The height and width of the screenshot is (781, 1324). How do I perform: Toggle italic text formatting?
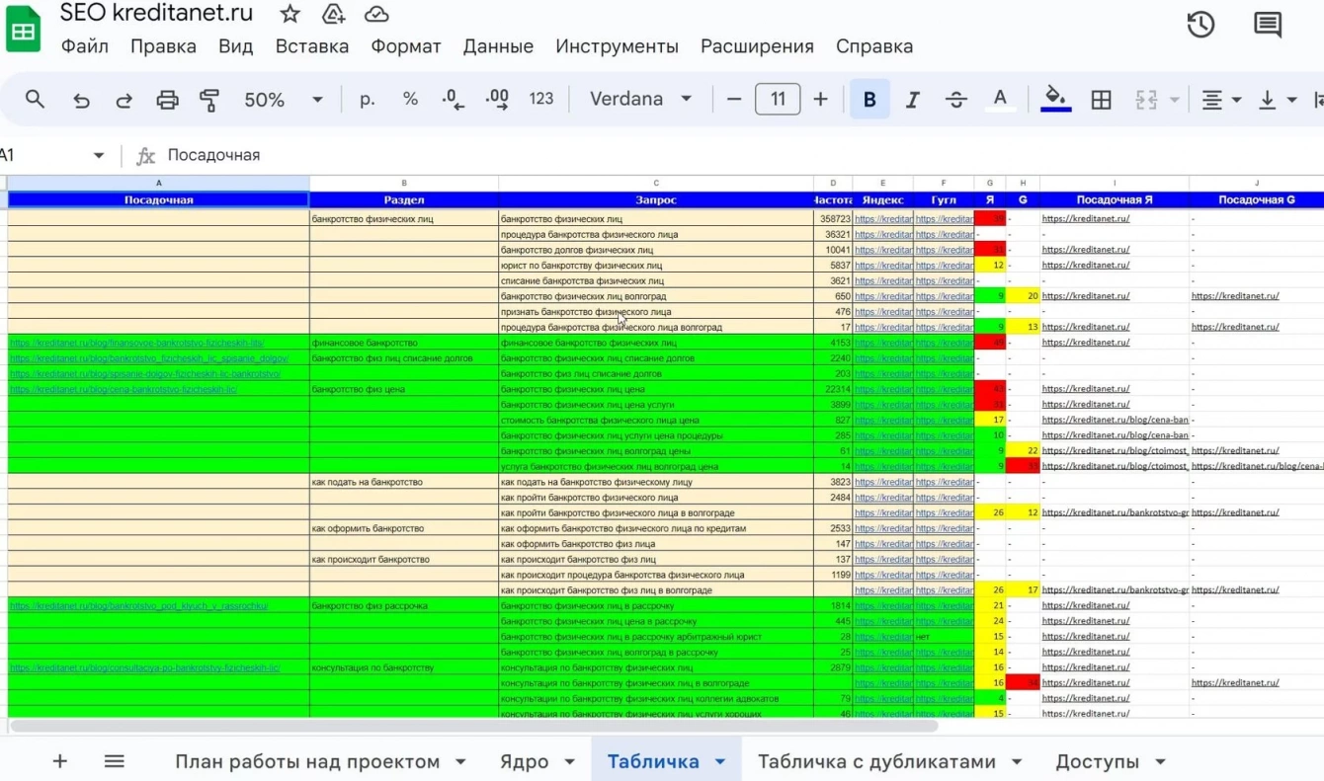point(912,100)
